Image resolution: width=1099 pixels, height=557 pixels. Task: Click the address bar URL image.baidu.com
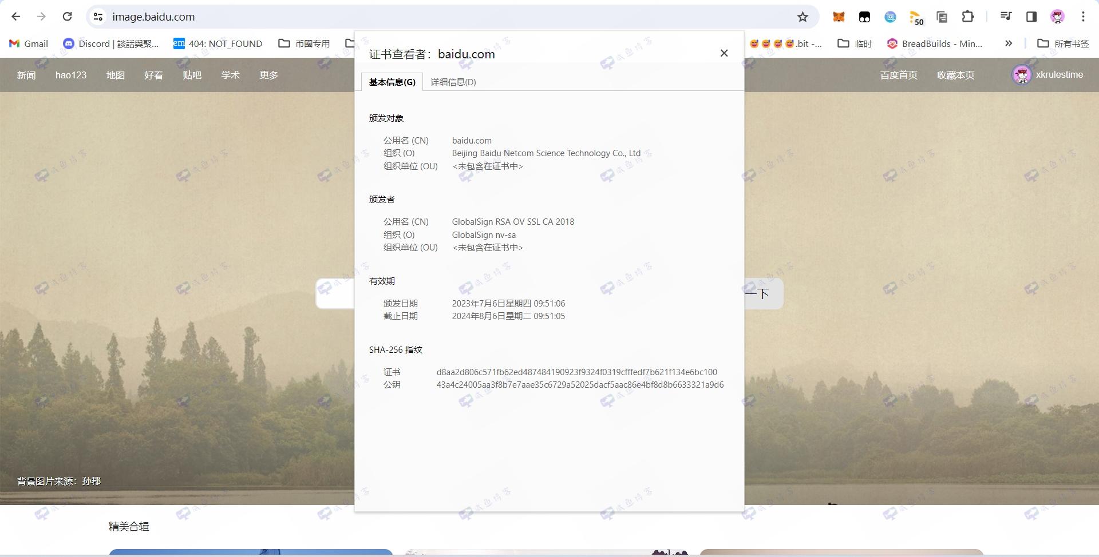click(153, 17)
